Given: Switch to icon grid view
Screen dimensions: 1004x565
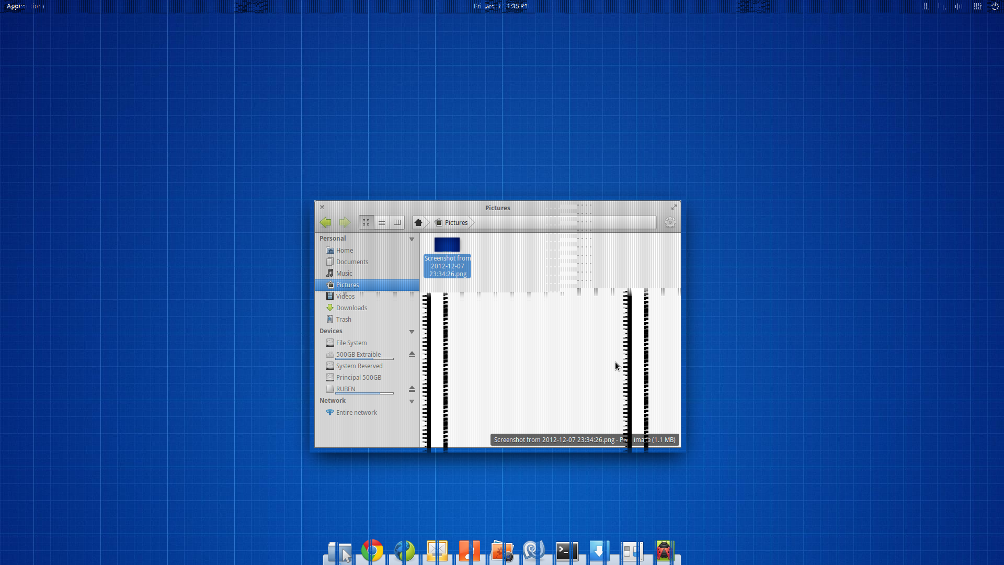Looking at the screenshot, I should click(x=366, y=222).
